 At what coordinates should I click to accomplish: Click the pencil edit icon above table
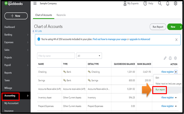[x=165, y=58]
